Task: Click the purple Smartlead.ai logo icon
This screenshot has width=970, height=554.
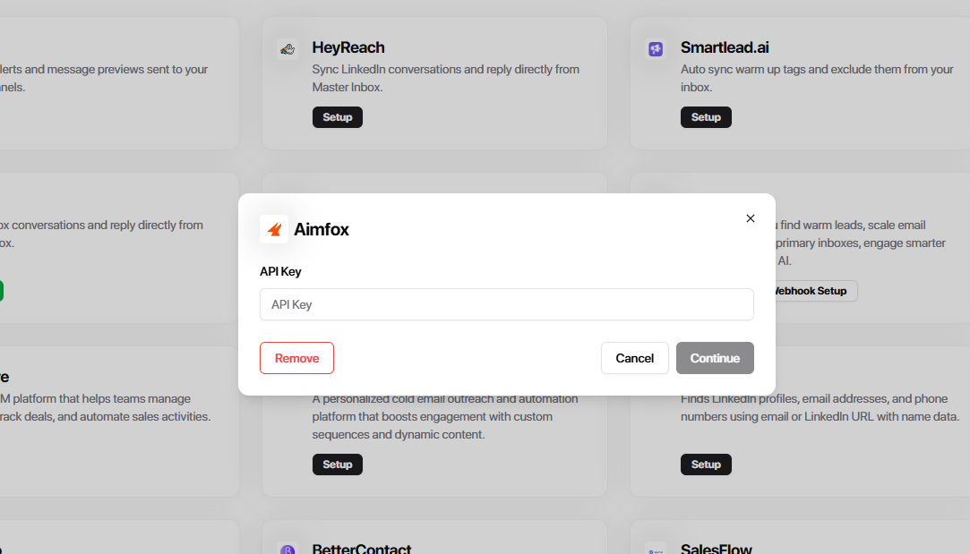Action: point(656,49)
